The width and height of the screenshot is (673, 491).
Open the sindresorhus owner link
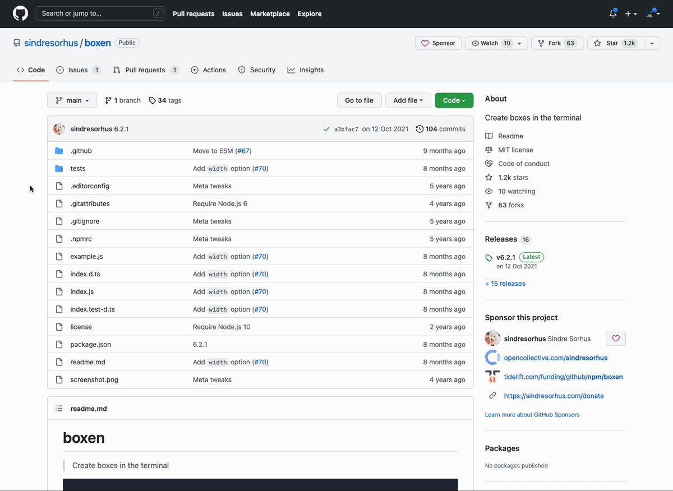tap(51, 43)
